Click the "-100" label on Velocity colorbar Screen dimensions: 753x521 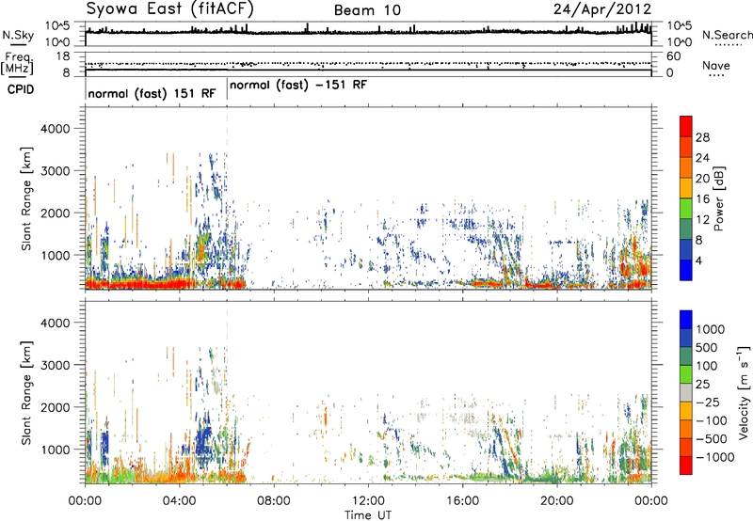click(711, 420)
